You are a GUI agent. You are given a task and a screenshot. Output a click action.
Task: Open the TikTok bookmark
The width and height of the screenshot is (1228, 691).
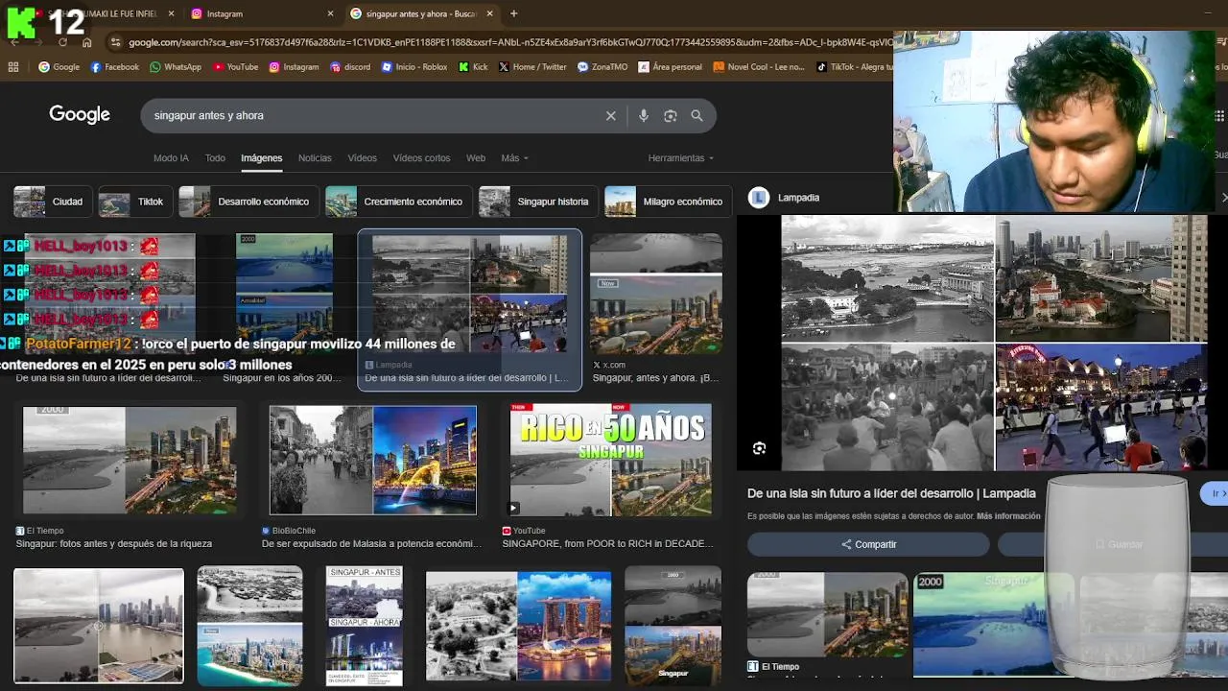click(x=854, y=67)
